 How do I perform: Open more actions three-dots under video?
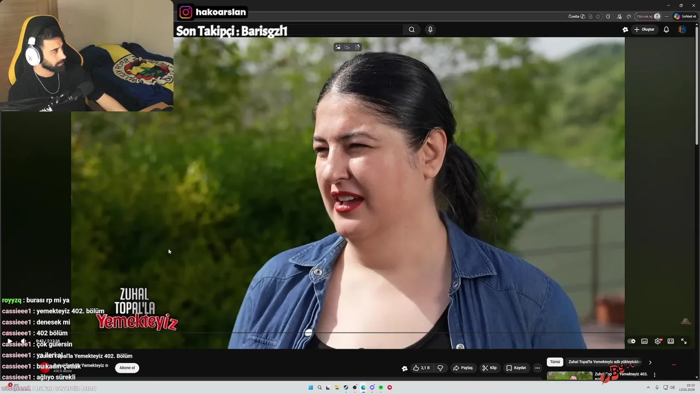(x=538, y=368)
